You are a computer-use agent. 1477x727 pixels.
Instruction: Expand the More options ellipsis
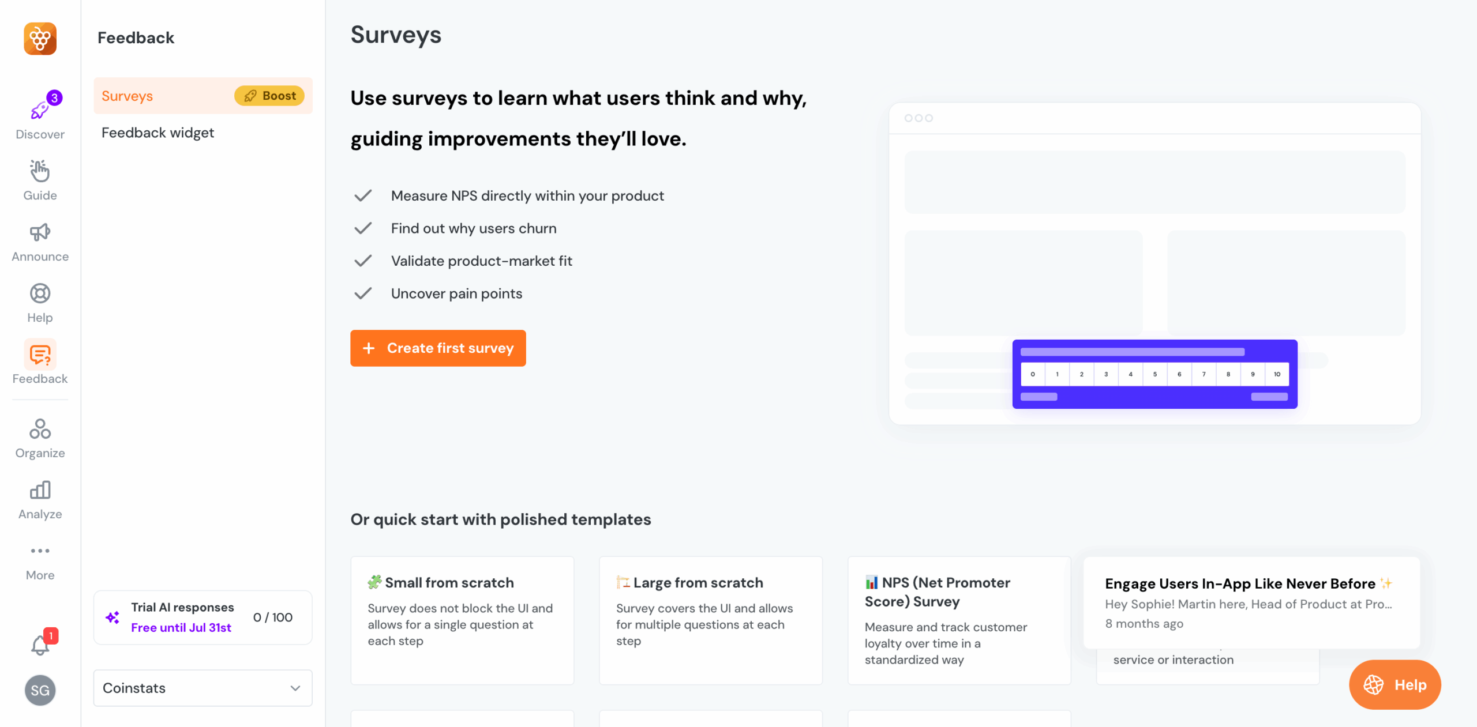(x=40, y=551)
